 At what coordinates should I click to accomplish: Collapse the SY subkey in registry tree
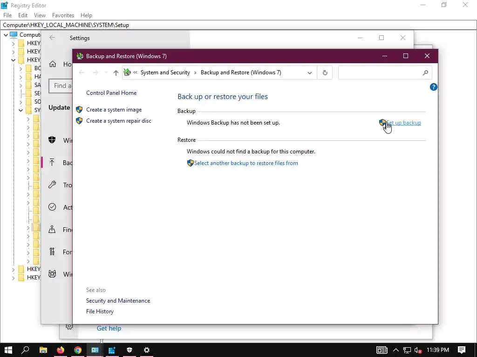tap(20, 110)
